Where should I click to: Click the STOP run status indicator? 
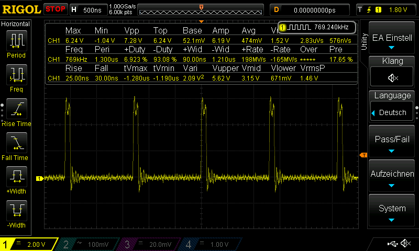coord(56,9)
